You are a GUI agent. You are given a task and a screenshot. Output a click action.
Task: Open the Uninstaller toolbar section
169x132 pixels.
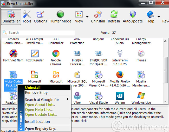point(11,17)
